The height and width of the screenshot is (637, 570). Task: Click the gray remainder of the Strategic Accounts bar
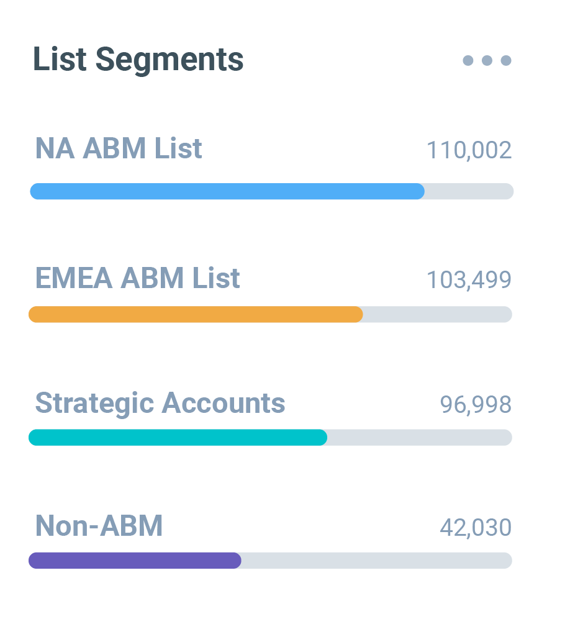click(x=419, y=437)
